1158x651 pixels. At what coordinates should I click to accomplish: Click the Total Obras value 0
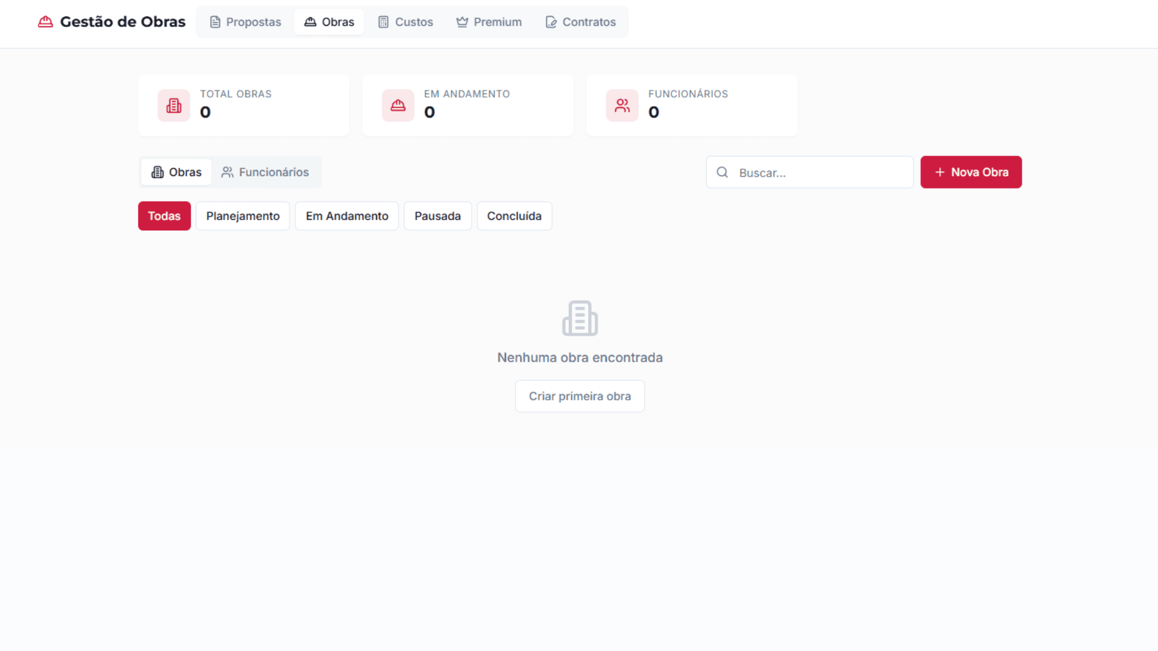click(206, 113)
